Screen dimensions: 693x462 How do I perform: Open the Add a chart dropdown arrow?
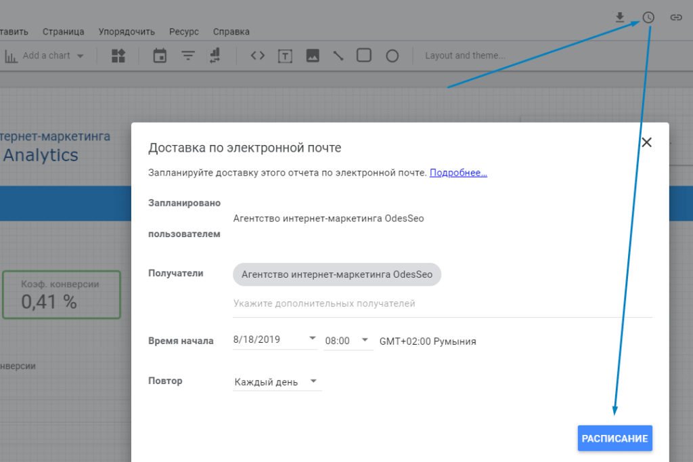tap(80, 56)
